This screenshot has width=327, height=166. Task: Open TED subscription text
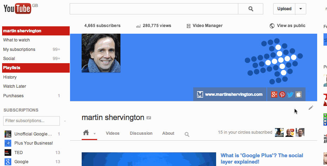18,152
